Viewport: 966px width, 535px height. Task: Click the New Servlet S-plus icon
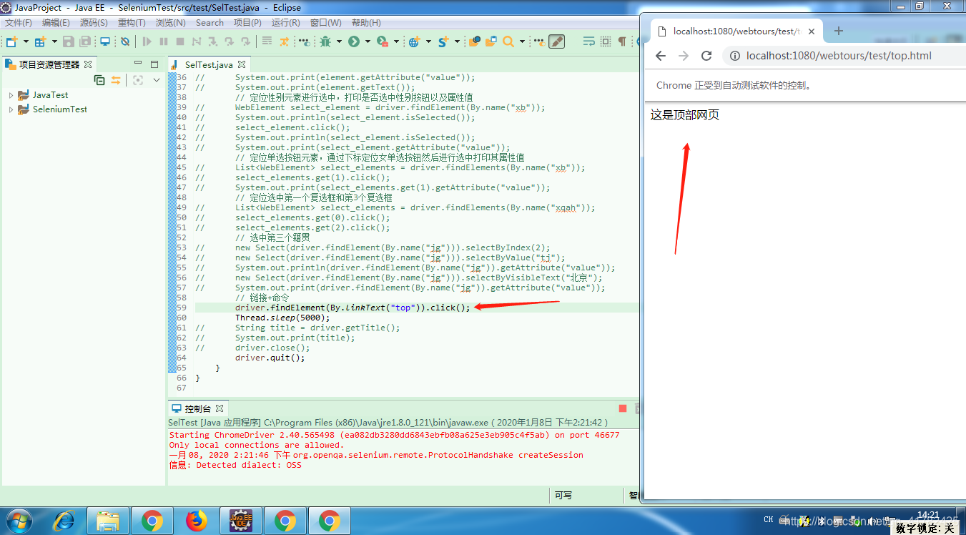click(x=444, y=41)
